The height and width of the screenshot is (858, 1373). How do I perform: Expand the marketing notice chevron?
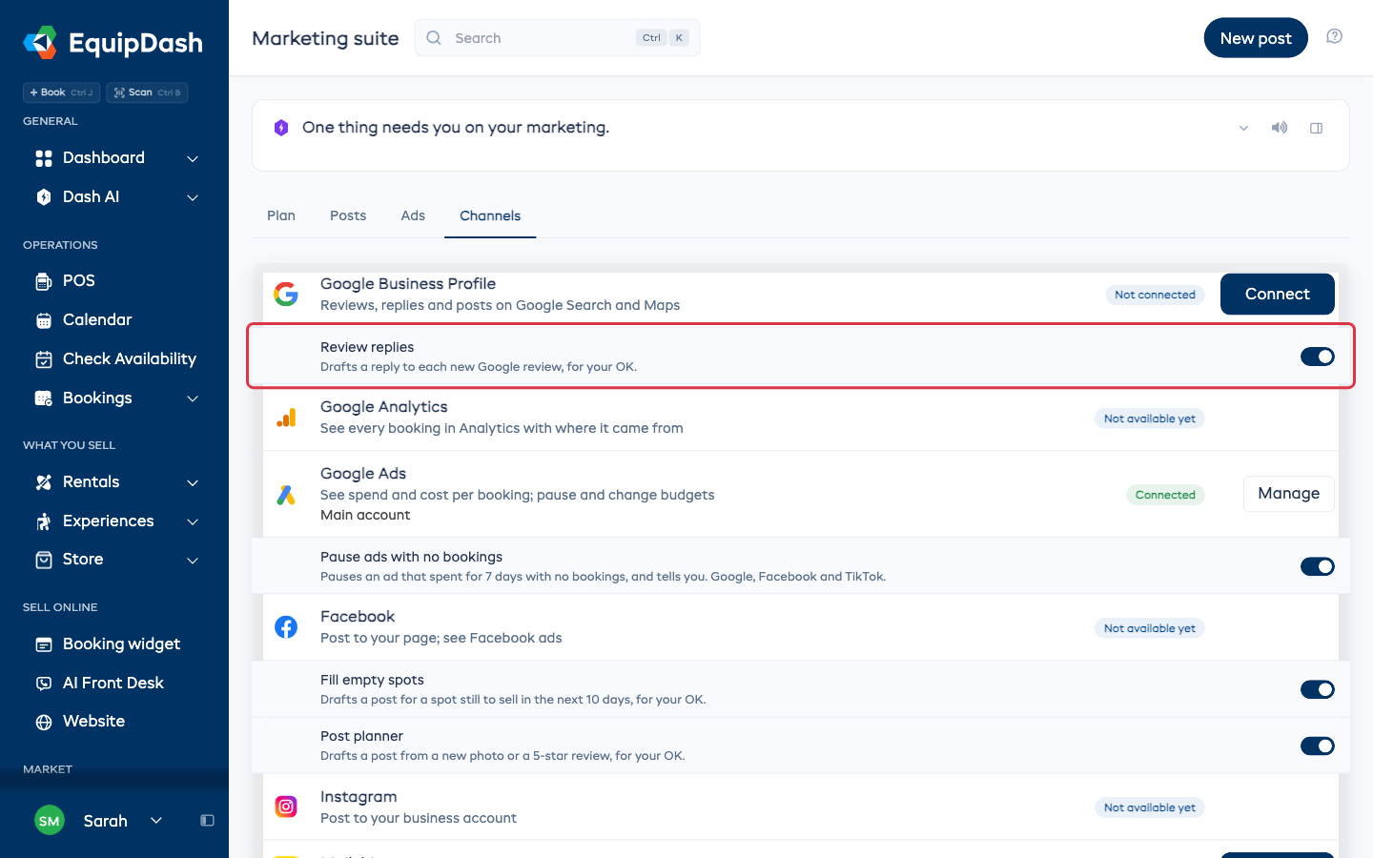(1243, 128)
